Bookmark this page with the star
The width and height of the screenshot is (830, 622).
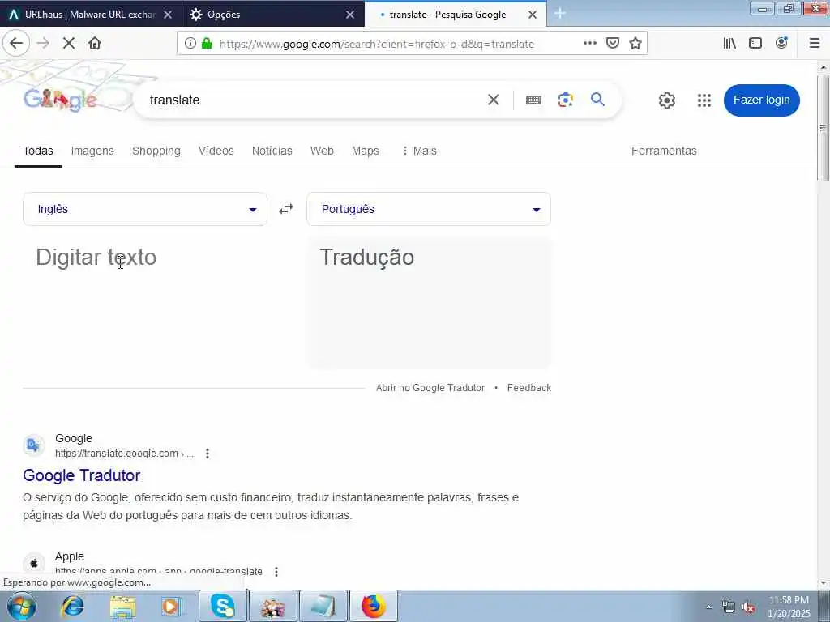(635, 44)
